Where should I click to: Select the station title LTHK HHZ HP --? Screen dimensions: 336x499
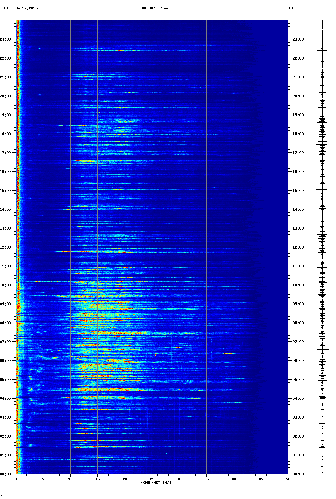click(x=153, y=8)
